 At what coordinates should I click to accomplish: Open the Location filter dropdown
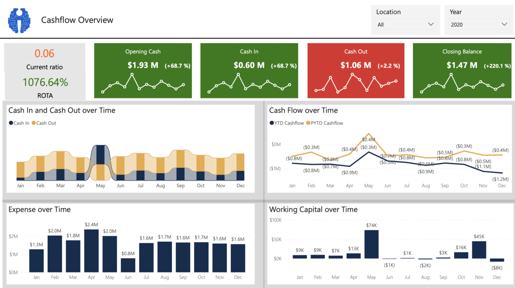[405, 24]
